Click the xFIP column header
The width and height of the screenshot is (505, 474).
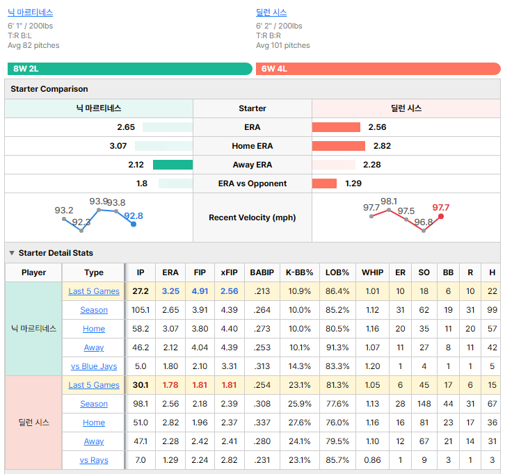click(x=229, y=272)
